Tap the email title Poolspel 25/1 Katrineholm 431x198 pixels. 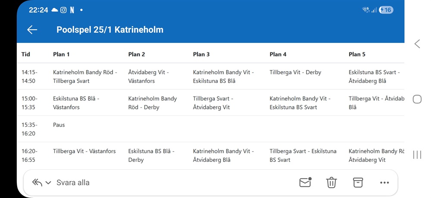click(110, 30)
